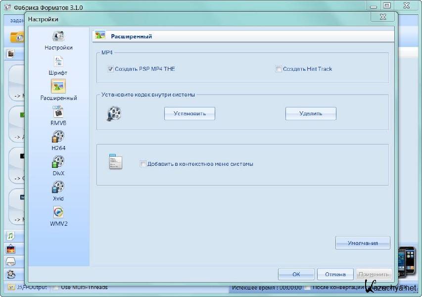Open the RMVB codec settings icon
Viewport: 422px width, 297px height.
pyautogui.click(x=58, y=112)
